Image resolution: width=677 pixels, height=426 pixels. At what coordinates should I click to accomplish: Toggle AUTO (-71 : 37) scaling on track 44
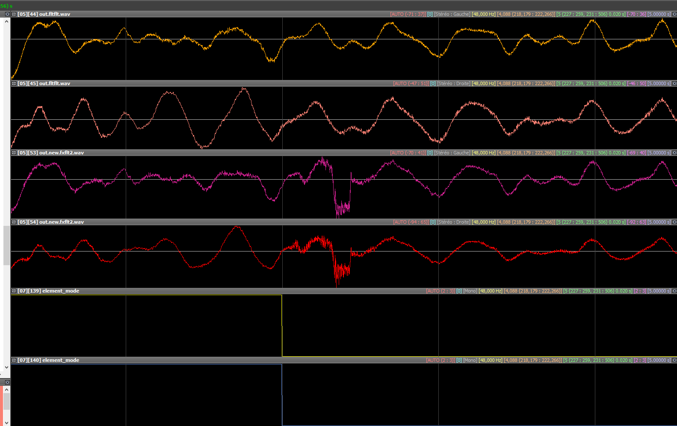click(408, 14)
